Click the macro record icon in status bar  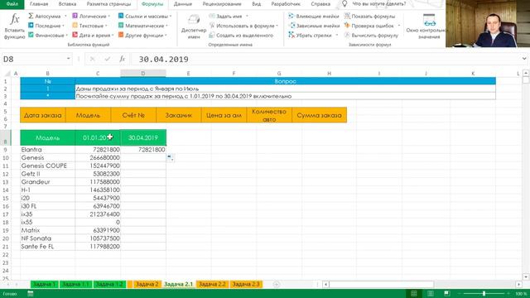(x=31, y=294)
